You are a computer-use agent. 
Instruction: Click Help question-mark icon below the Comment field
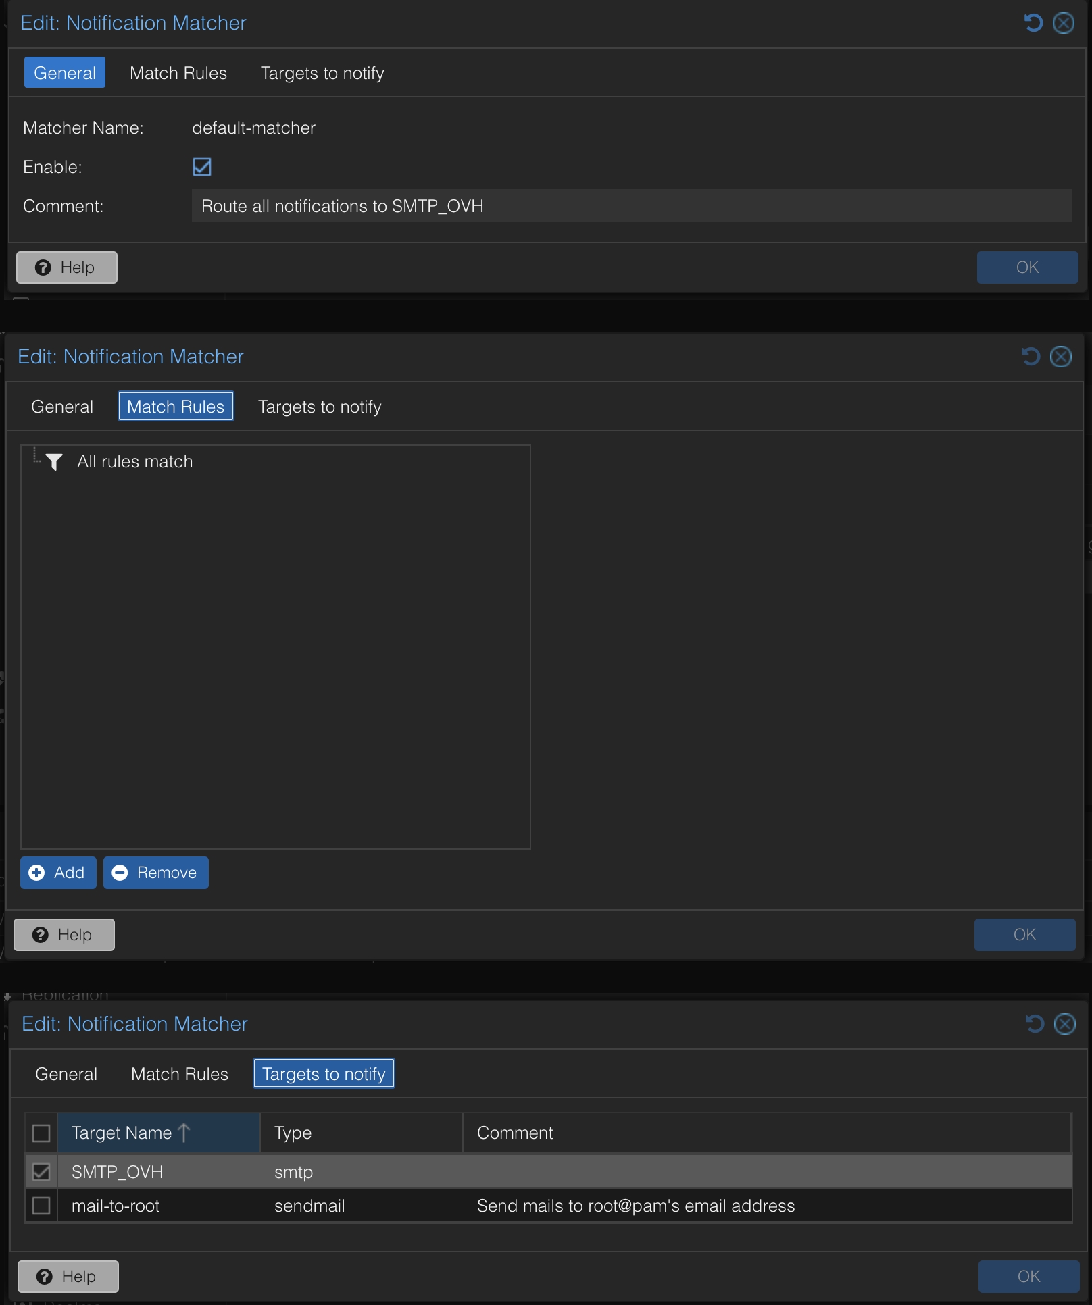(43, 267)
